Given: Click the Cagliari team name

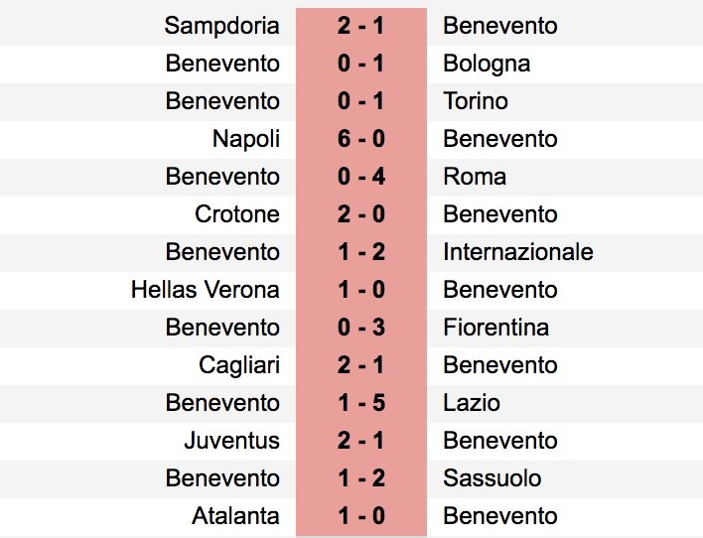Looking at the screenshot, I should point(239,365).
